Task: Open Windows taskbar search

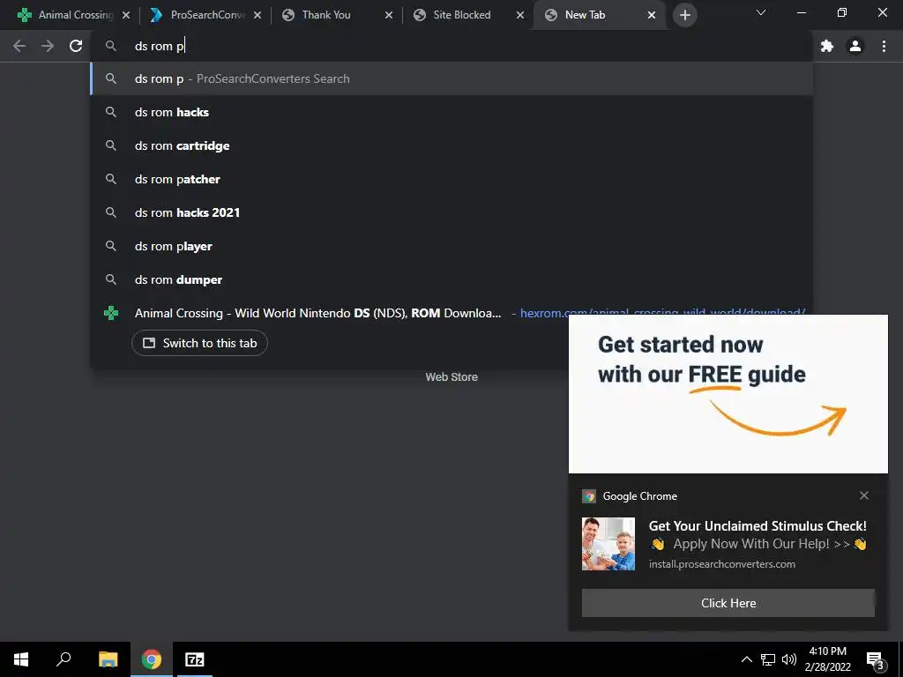Action: tap(63, 659)
